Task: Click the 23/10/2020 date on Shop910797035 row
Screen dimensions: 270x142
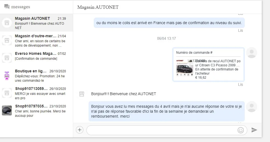Action: [58, 106]
